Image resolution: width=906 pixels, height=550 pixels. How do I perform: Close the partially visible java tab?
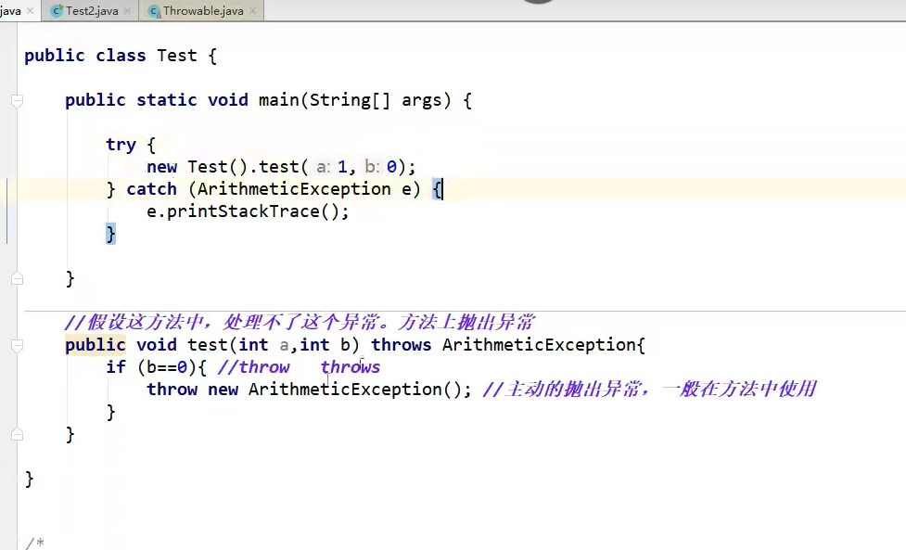click(30, 10)
